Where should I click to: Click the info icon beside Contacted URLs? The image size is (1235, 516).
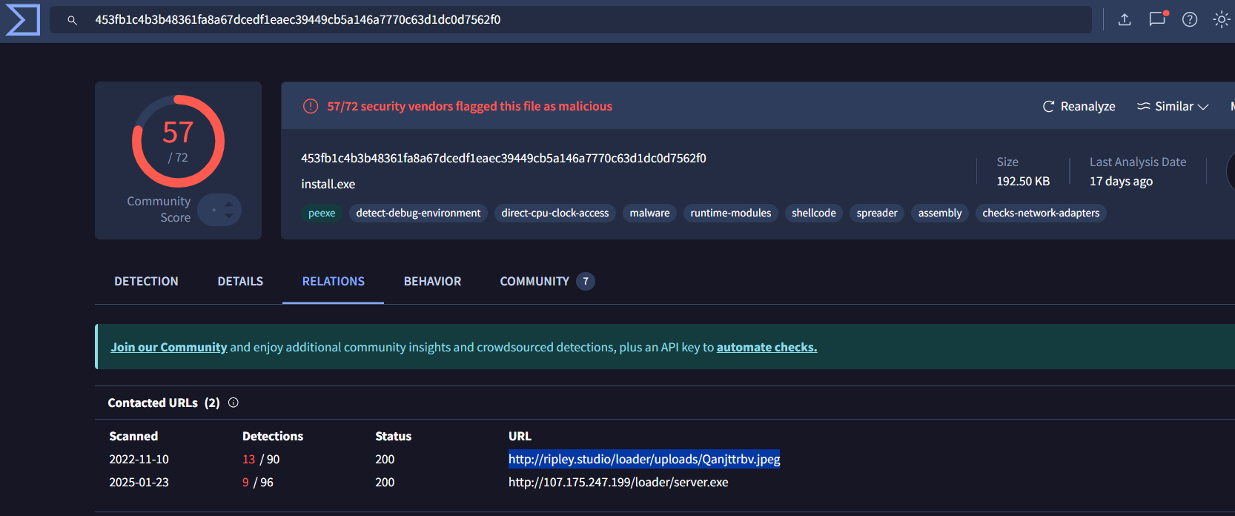pos(234,403)
